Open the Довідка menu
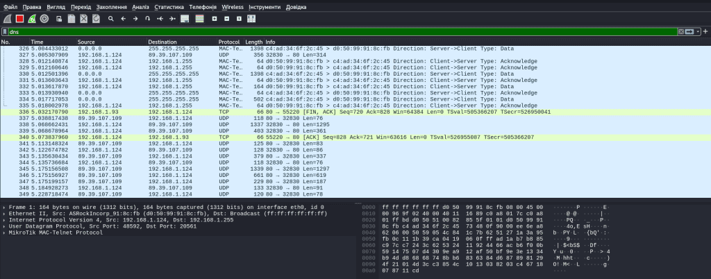Image resolution: width=711 pixels, height=279 pixels. 296,7
